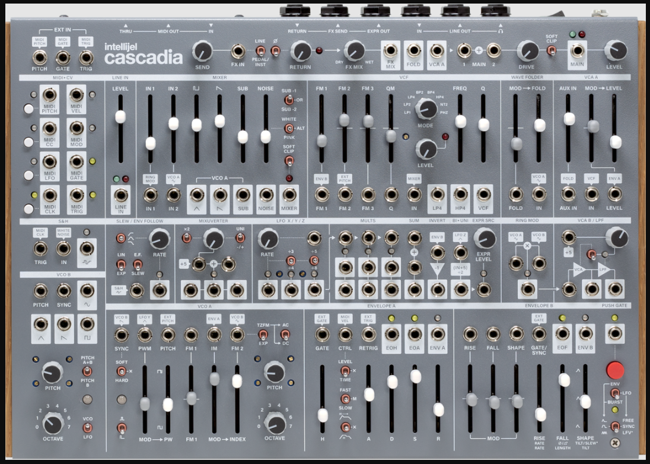Flip the SUB -1 / OR / SUB -2 switch
This screenshot has height=464, width=650.
(x=289, y=100)
